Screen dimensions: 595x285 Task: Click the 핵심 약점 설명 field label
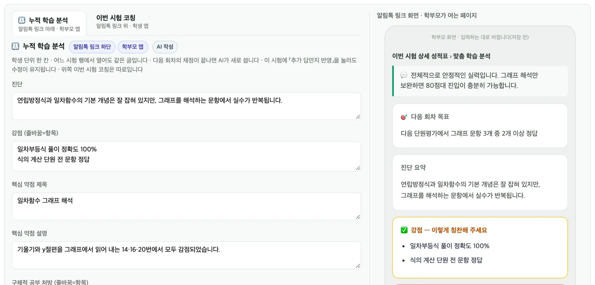point(29,233)
